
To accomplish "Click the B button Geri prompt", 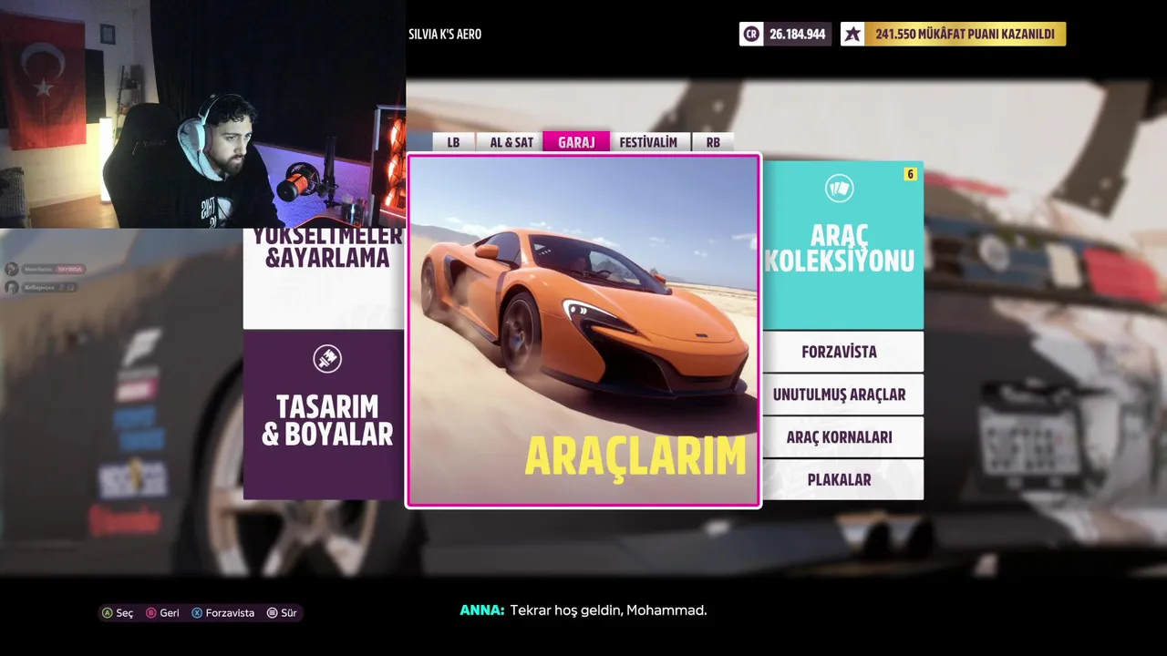I will click(x=162, y=613).
